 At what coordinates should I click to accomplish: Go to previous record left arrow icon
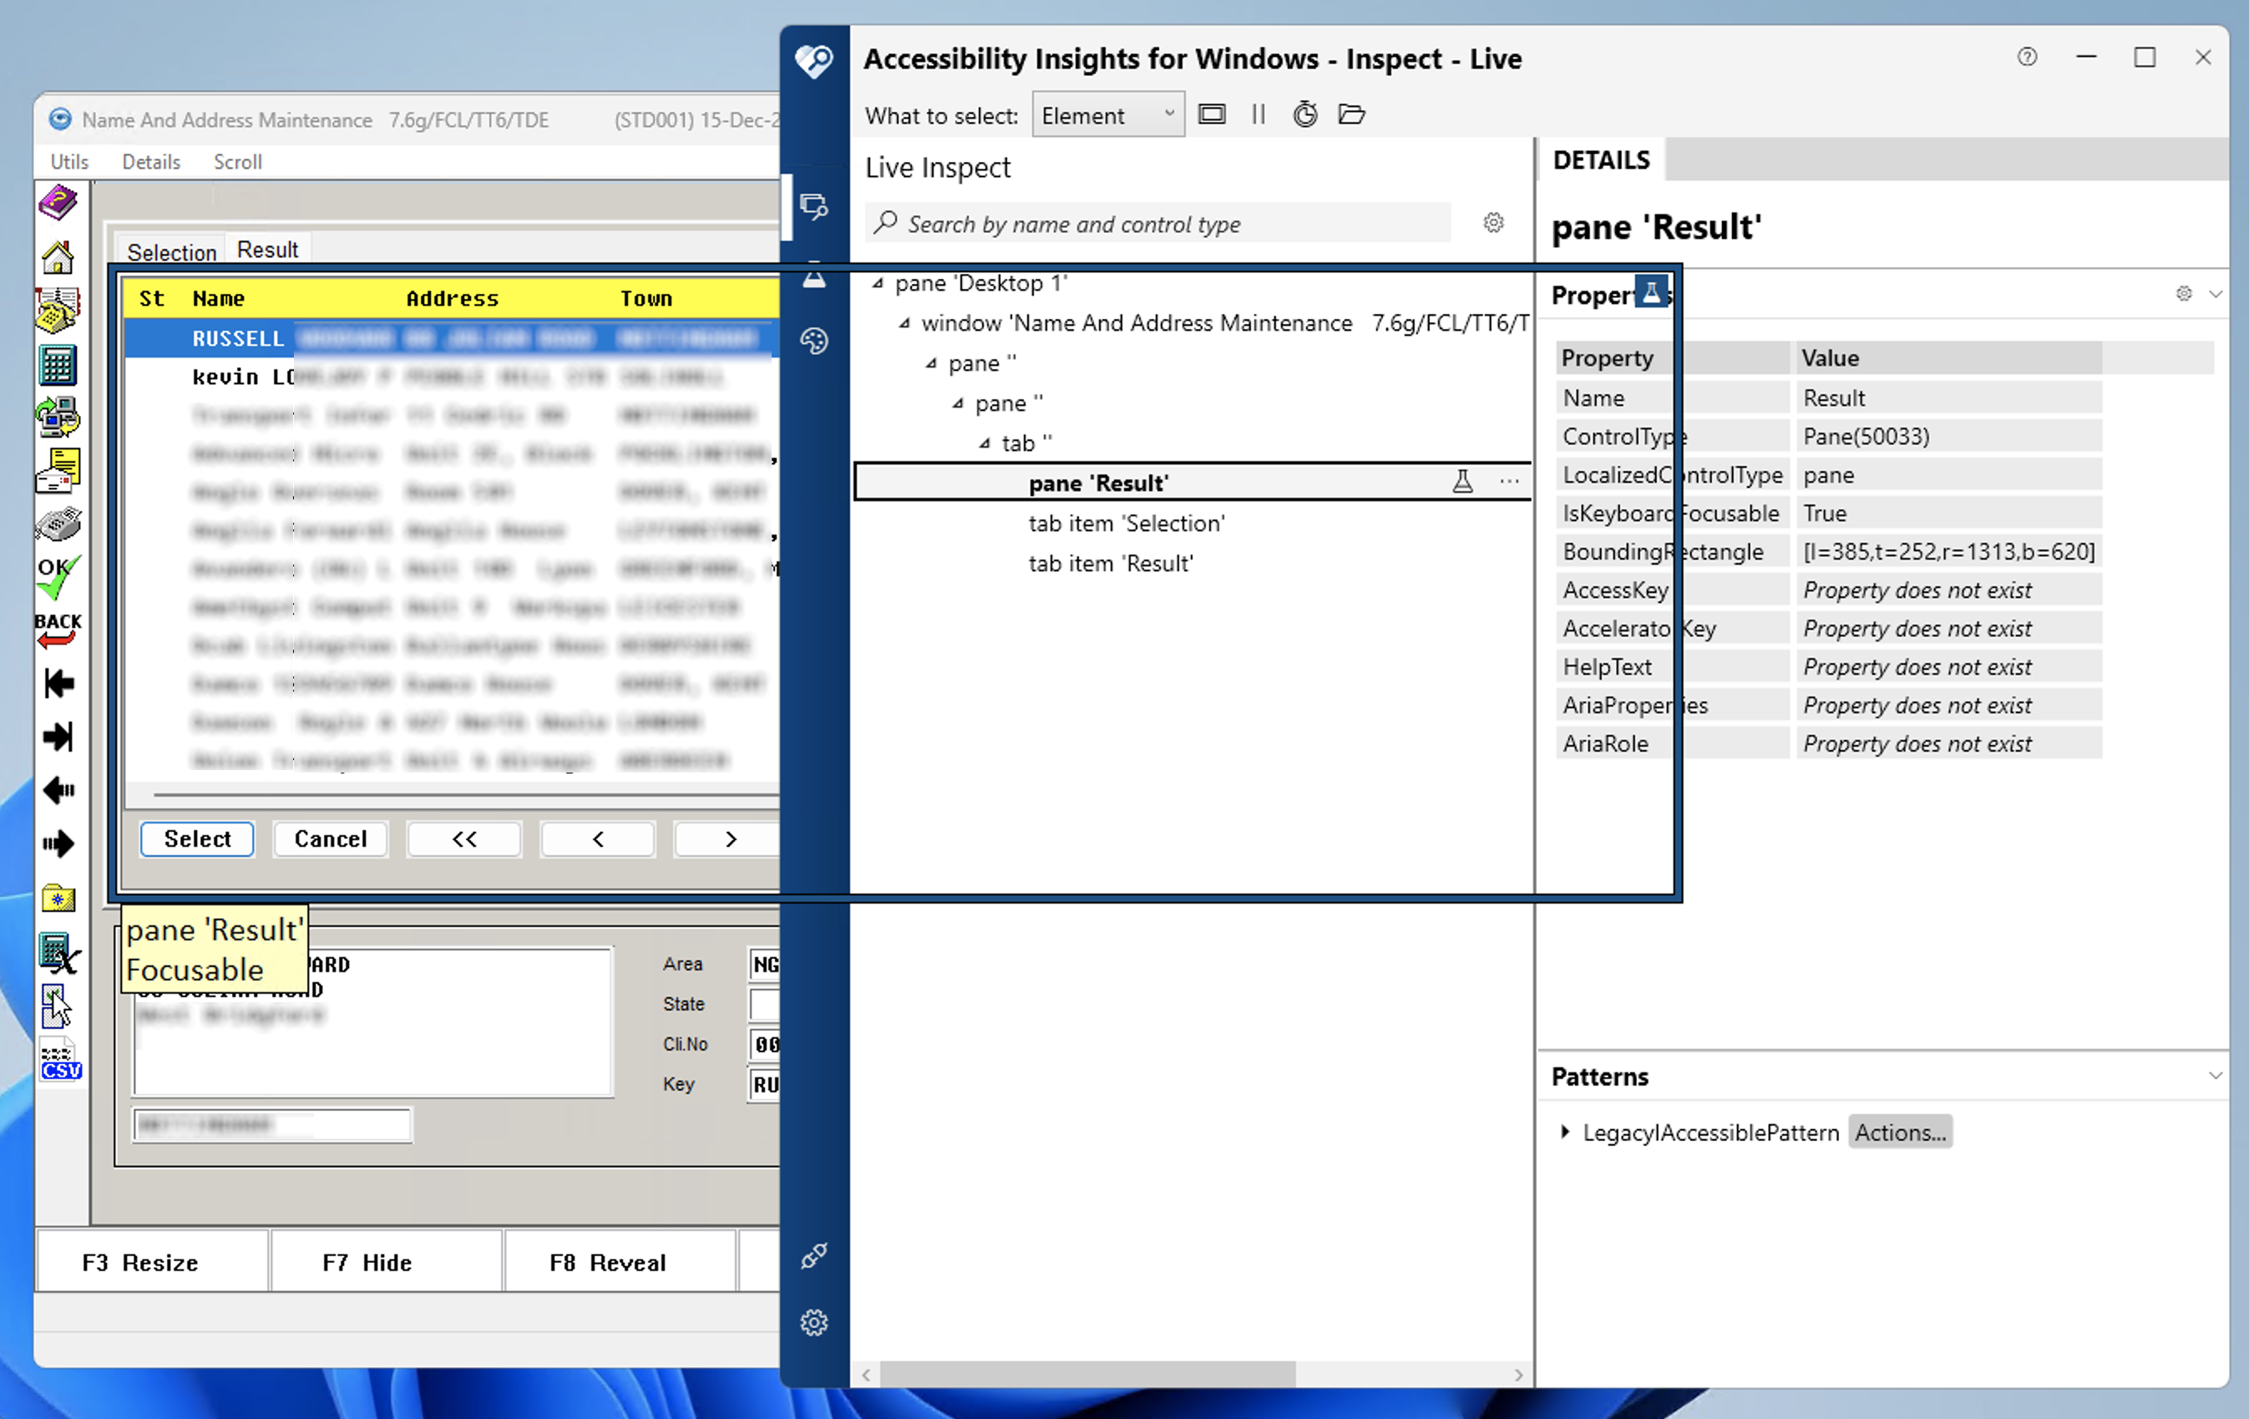(58, 790)
